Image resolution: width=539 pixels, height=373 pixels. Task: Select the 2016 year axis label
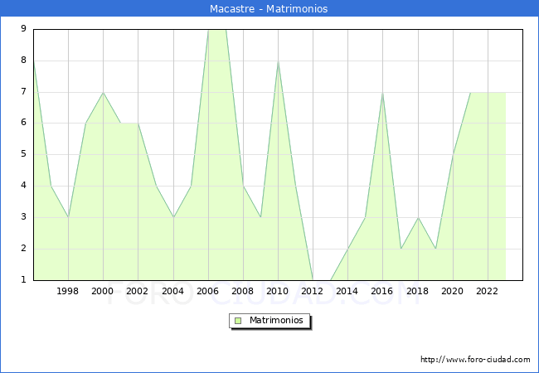[x=382, y=291]
